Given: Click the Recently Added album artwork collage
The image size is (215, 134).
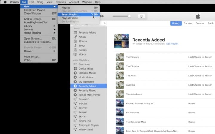Looking at the screenshot, I should point(122,41).
